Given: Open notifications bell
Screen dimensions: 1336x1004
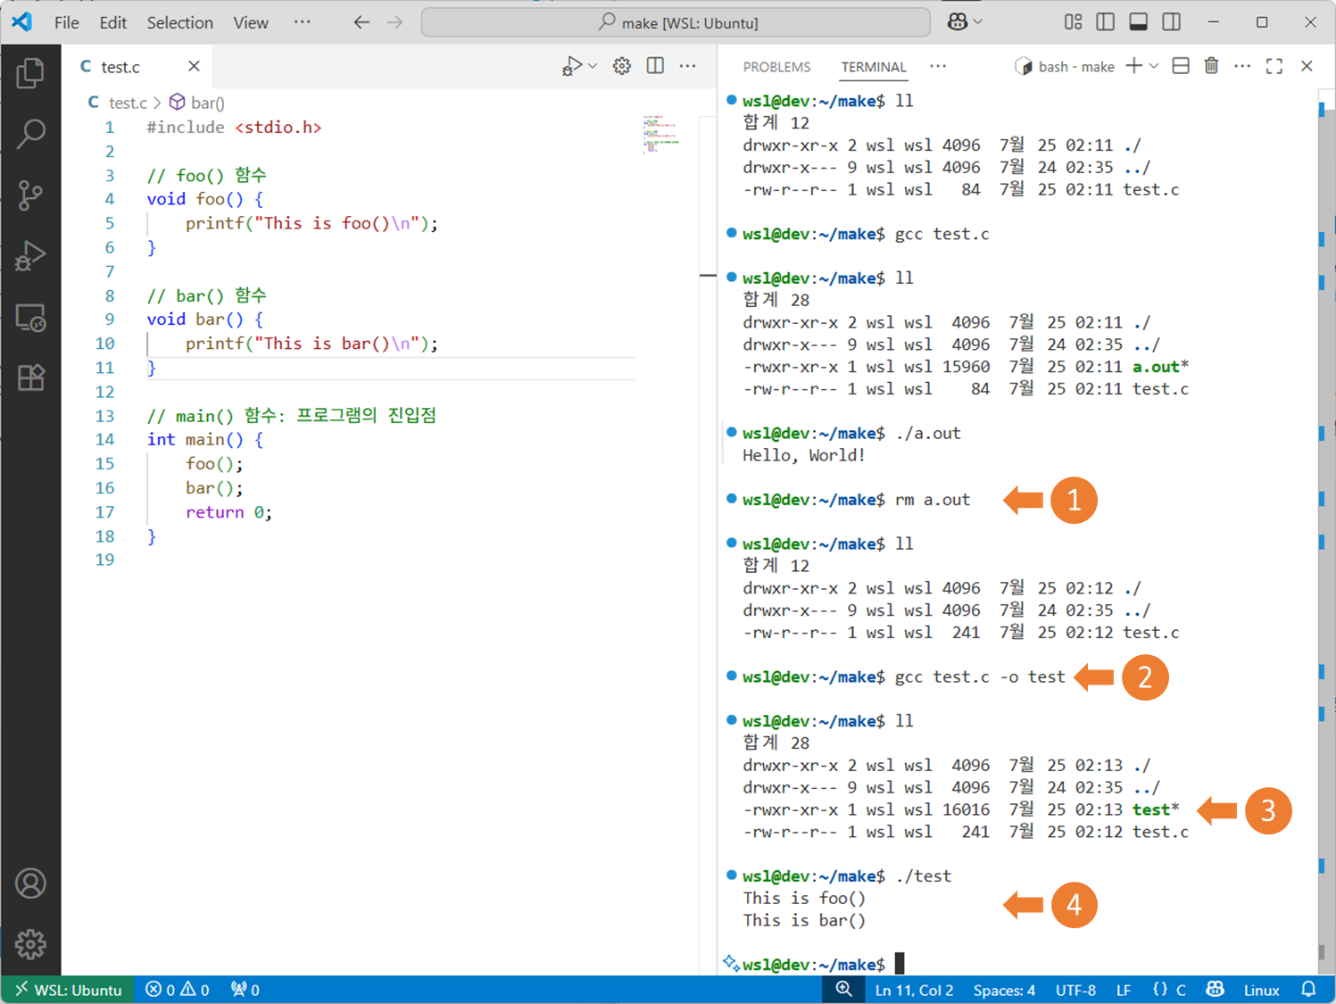Looking at the screenshot, I should tap(1308, 989).
